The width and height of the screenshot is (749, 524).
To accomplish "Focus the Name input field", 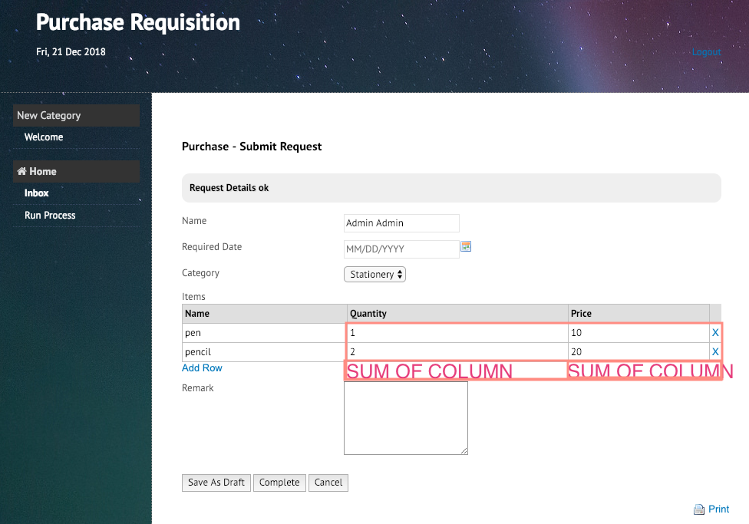I will (x=401, y=223).
